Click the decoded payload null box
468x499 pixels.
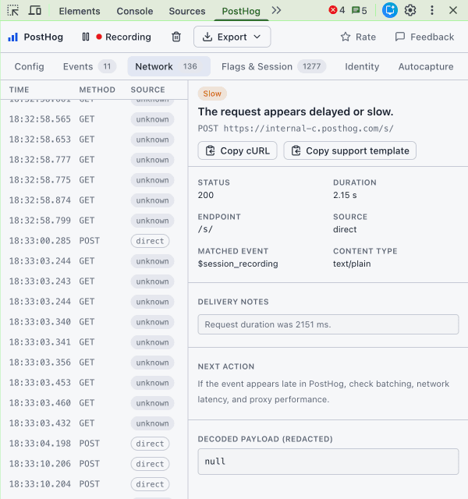[x=328, y=462]
